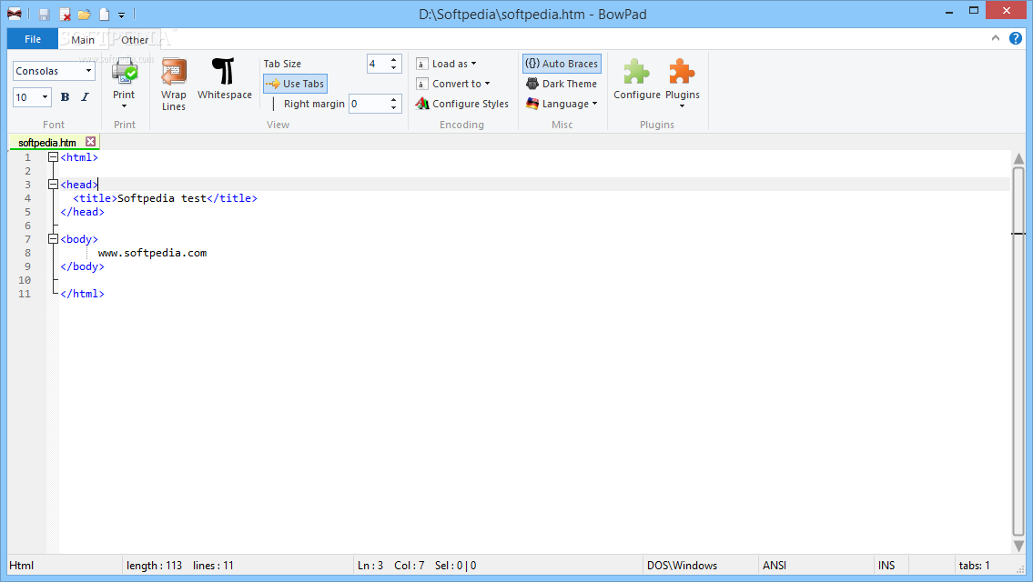Screen dimensions: 1033x582
Task: Toggle Whitespace display
Action: tap(225, 79)
